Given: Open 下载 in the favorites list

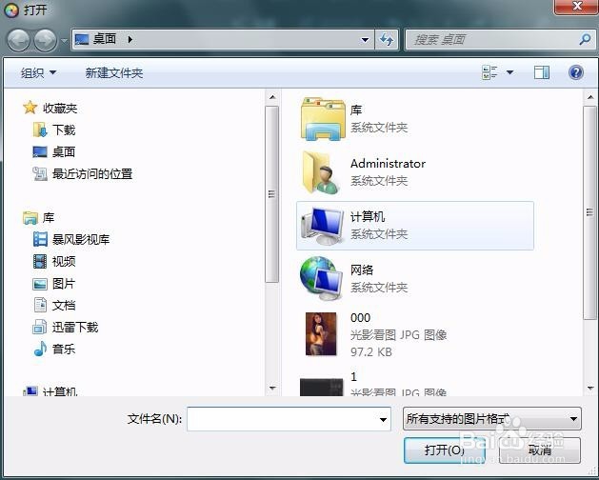Looking at the screenshot, I should [x=64, y=130].
